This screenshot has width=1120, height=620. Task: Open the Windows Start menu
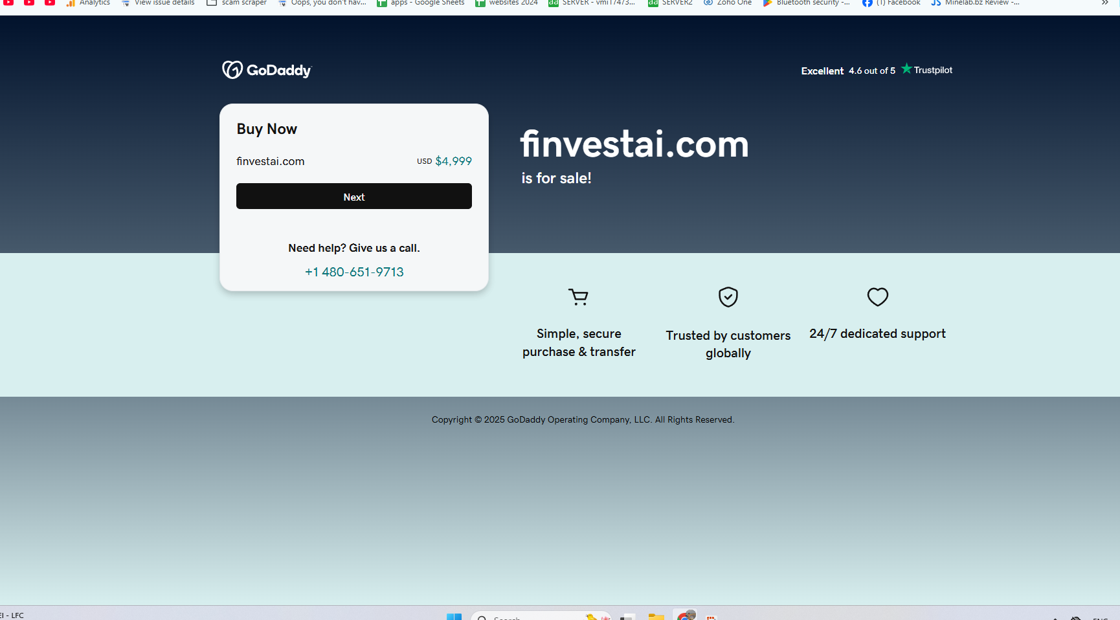(x=454, y=616)
